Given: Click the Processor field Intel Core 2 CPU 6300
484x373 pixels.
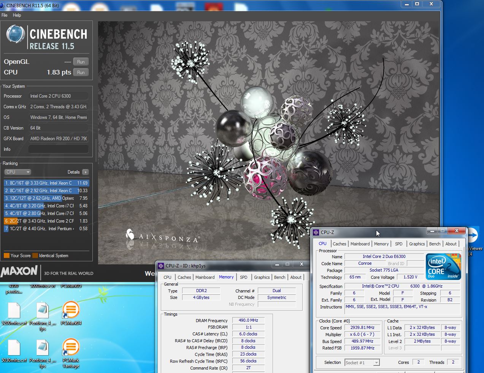Looking at the screenshot, I should [58, 96].
